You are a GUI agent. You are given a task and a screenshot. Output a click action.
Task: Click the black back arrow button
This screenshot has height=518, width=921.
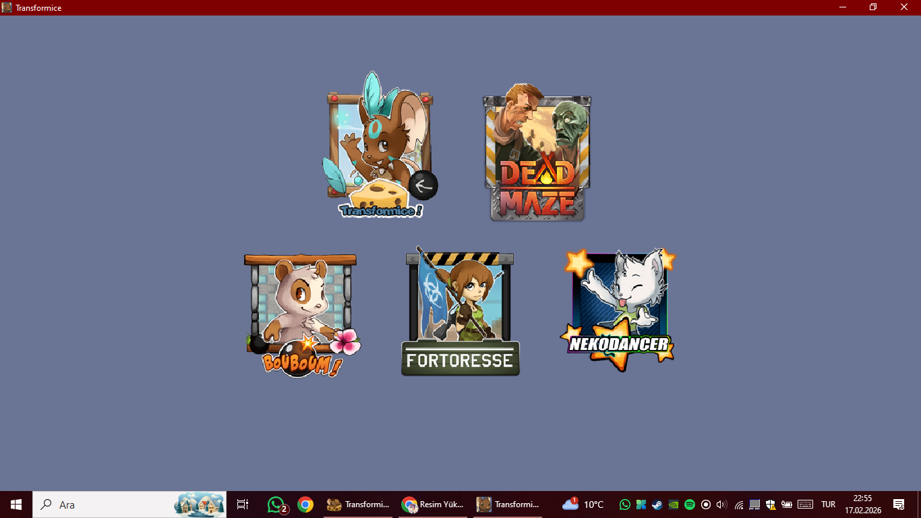click(x=423, y=185)
